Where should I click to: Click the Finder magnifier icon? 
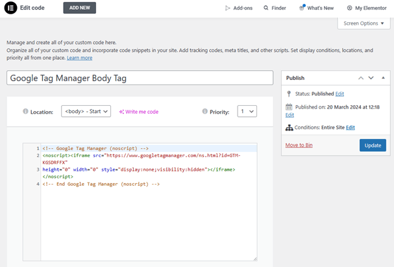[x=266, y=8]
